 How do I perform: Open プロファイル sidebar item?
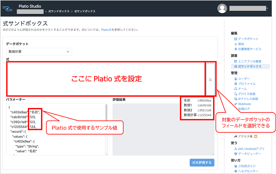click(x=245, y=84)
